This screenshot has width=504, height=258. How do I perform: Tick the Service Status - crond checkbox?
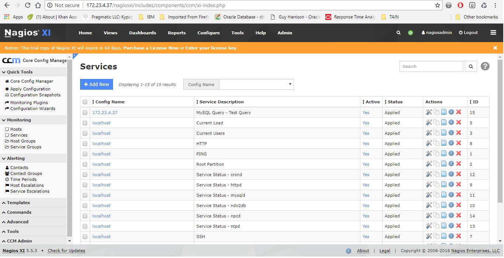pyautogui.click(x=85, y=175)
